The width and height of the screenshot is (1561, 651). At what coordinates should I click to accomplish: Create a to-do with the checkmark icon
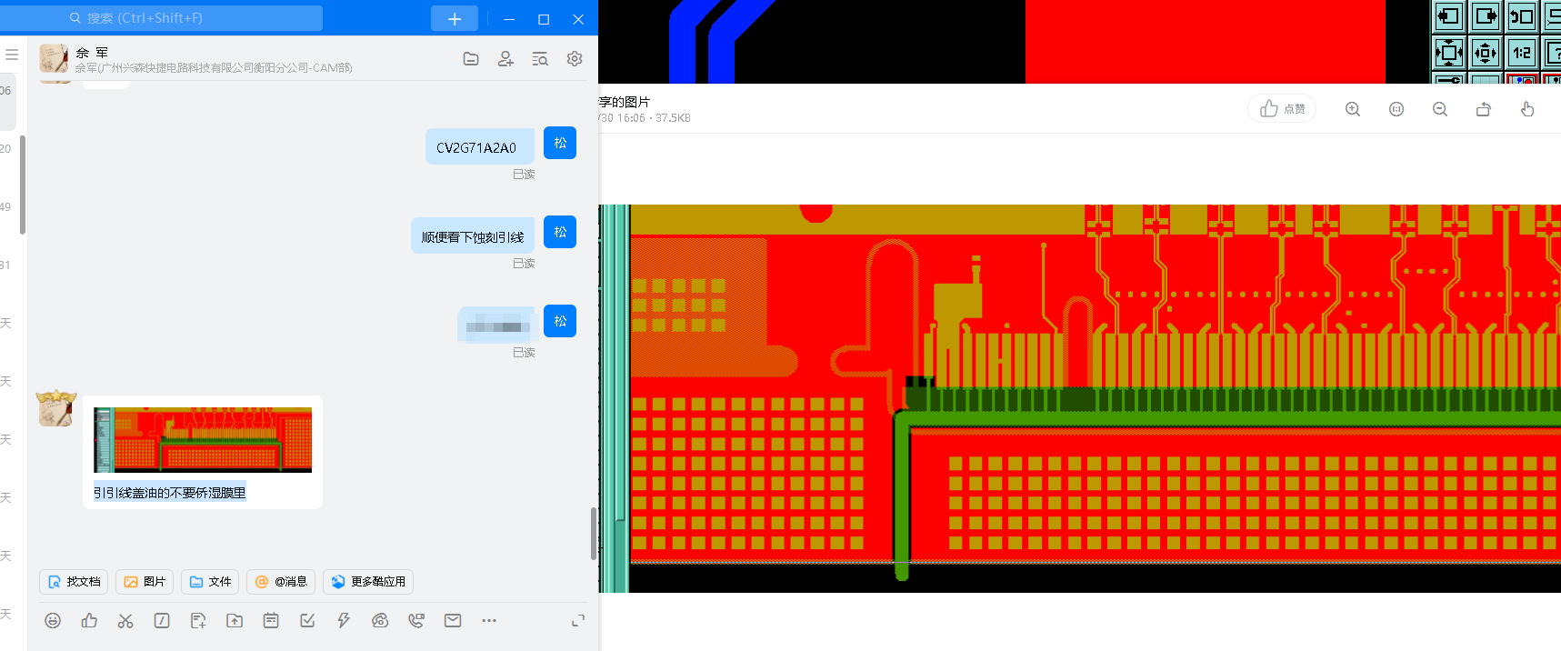307,620
